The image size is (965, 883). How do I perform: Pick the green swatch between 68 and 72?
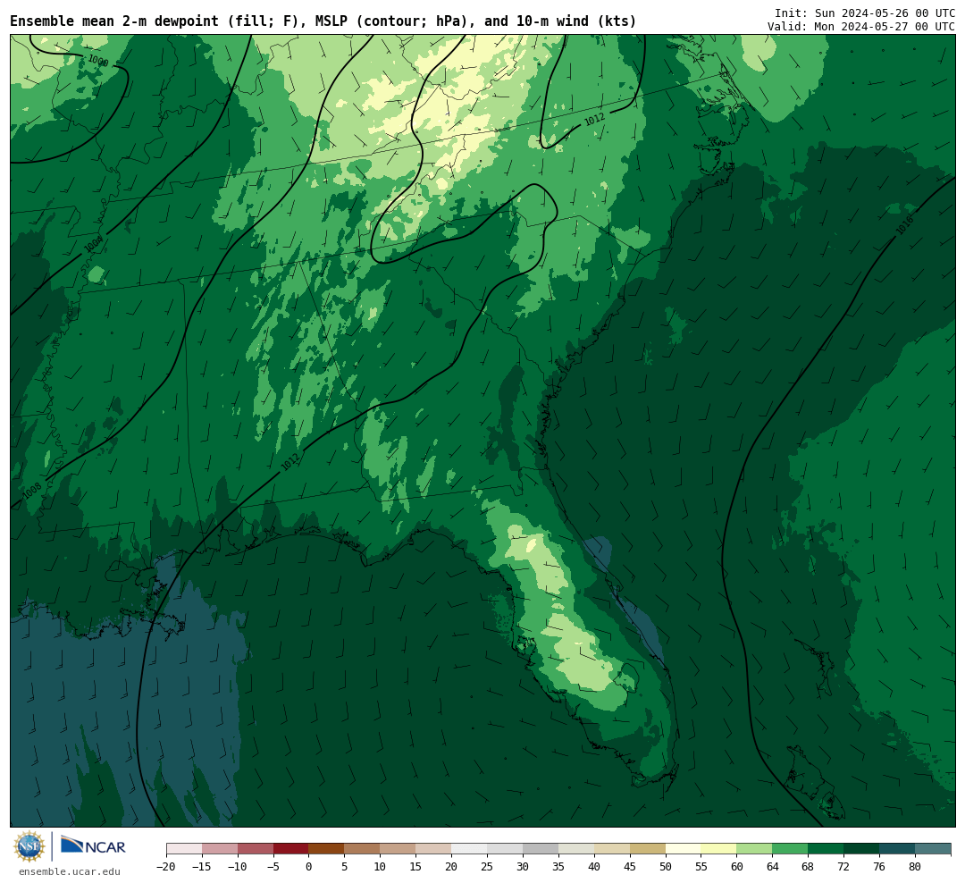(x=826, y=848)
